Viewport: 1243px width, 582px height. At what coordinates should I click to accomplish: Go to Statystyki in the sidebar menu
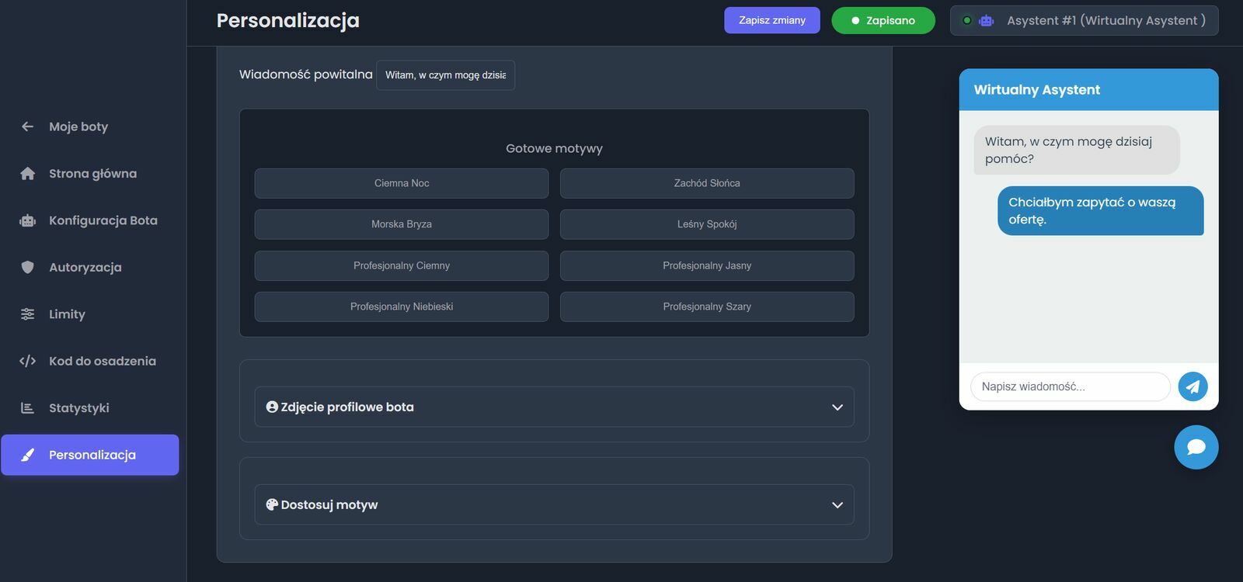78,408
